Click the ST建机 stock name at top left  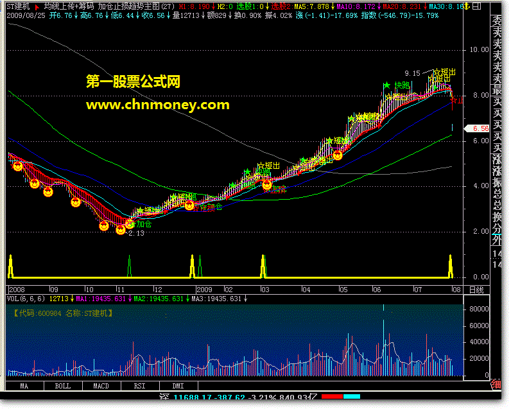click(x=18, y=6)
